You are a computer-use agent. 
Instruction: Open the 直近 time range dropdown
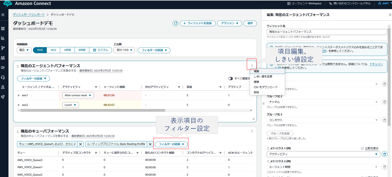tap(24, 50)
